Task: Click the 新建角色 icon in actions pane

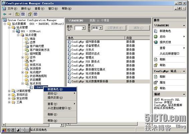Action: [156, 31]
